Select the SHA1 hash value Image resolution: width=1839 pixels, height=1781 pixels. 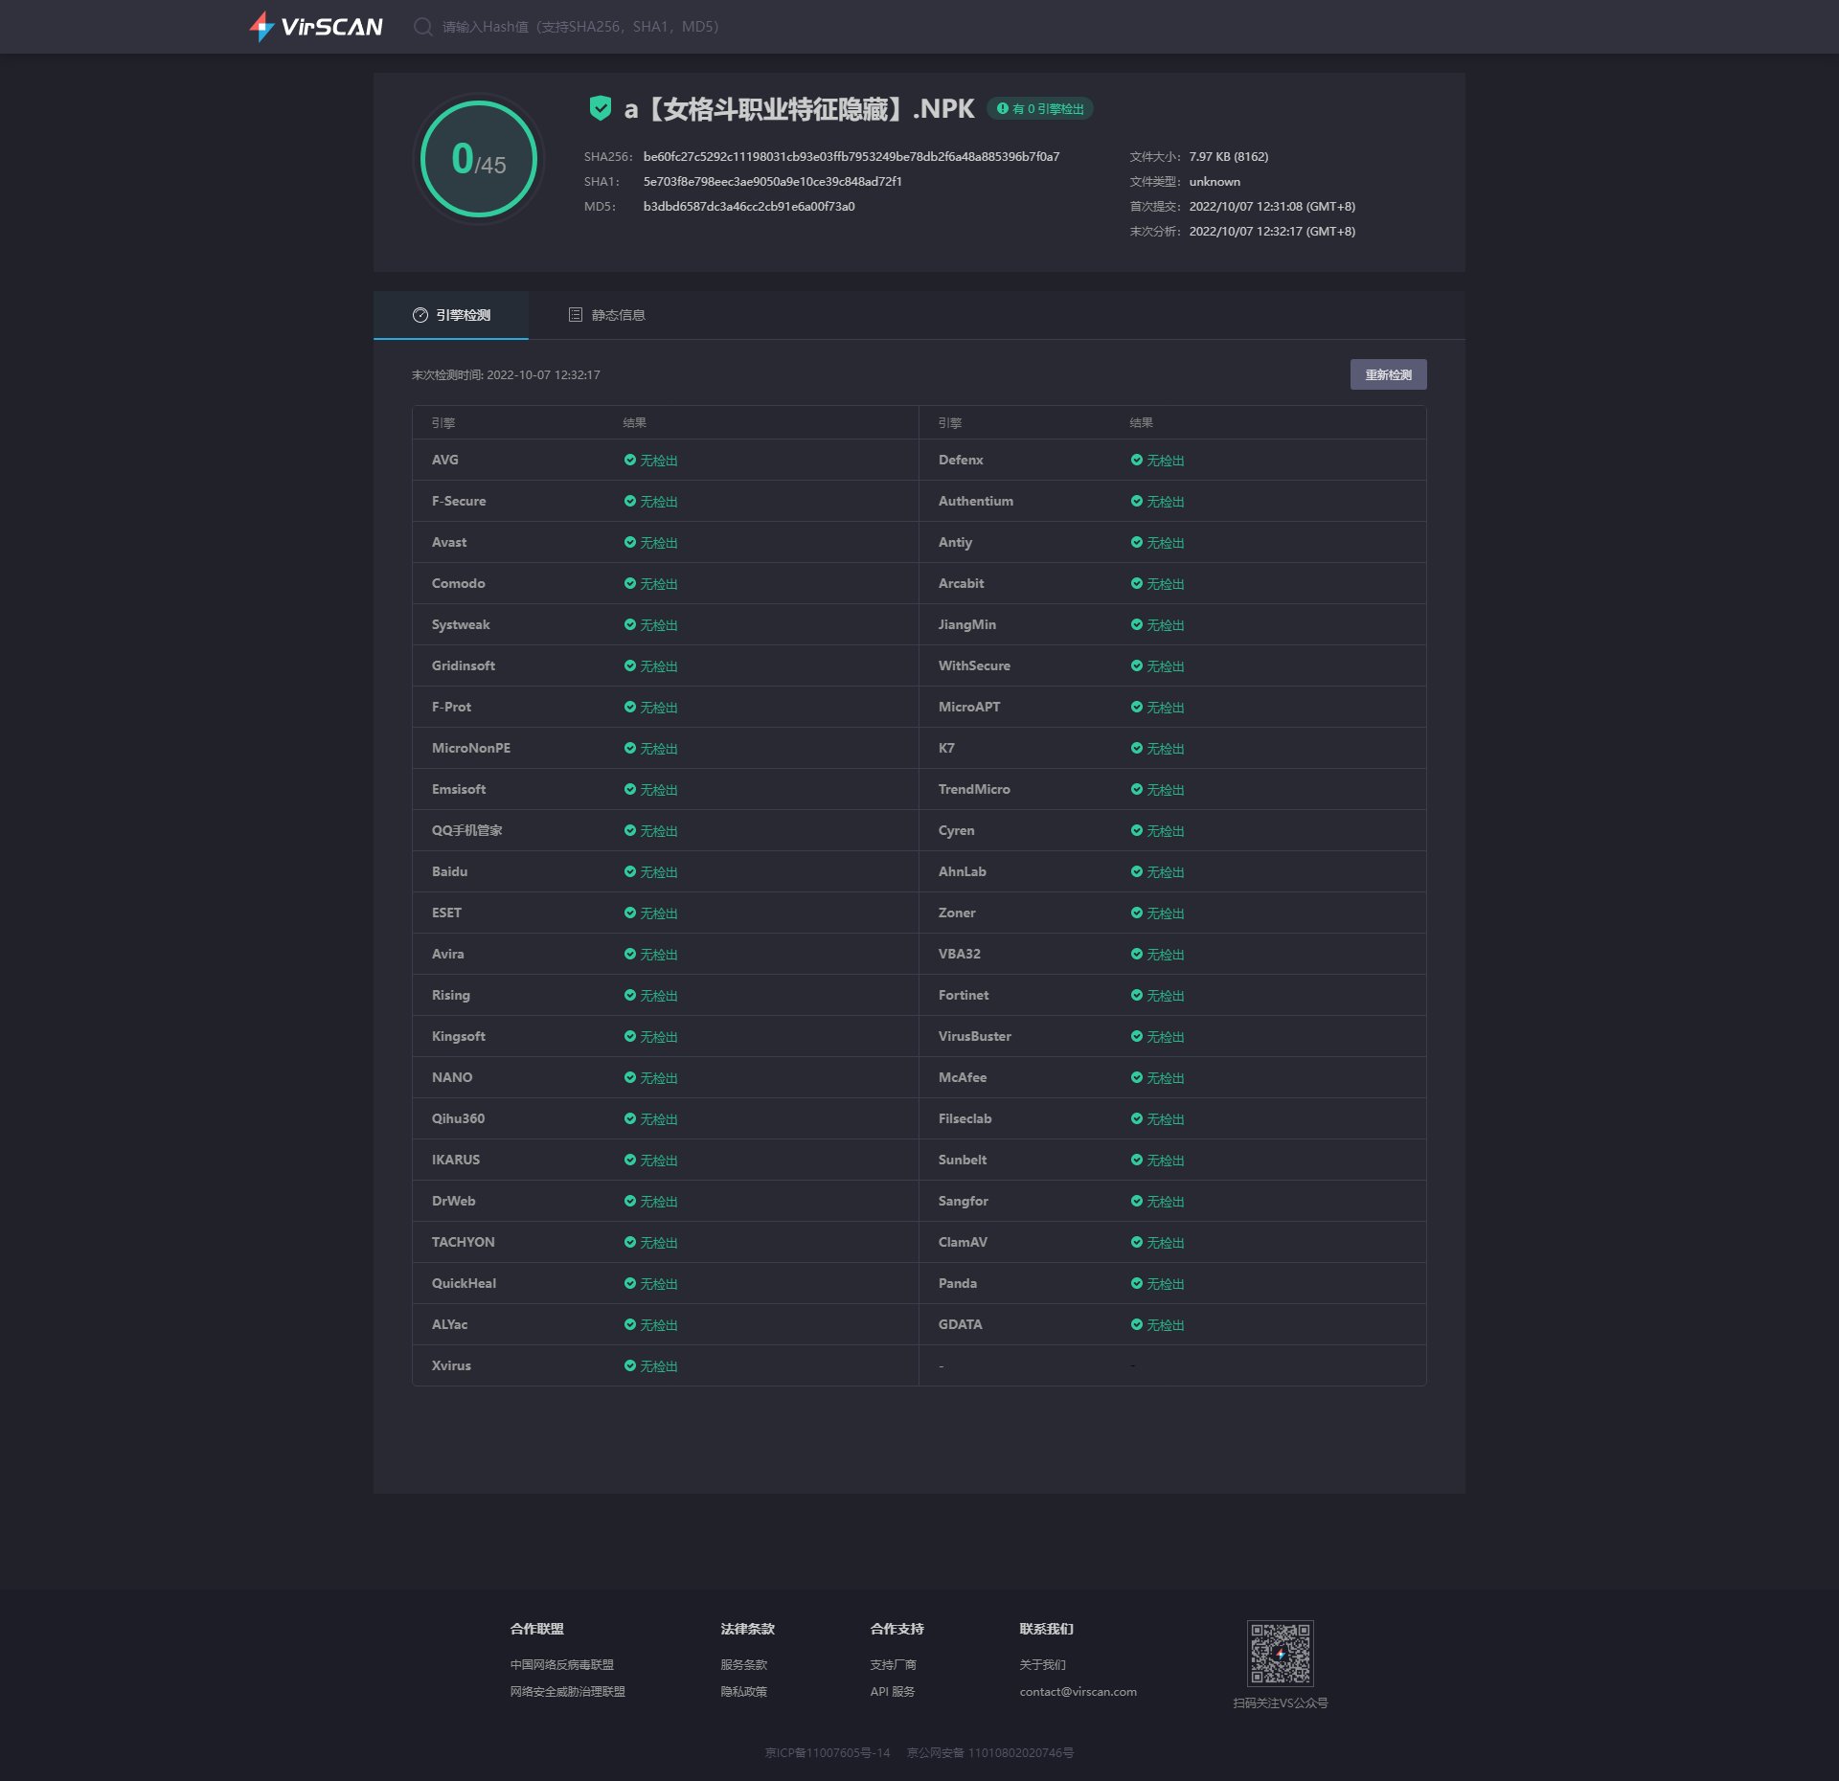click(773, 182)
